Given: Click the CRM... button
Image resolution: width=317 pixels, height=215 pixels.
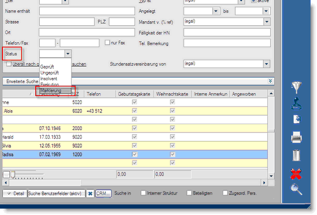Looking at the screenshot, I should coord(103,193).
